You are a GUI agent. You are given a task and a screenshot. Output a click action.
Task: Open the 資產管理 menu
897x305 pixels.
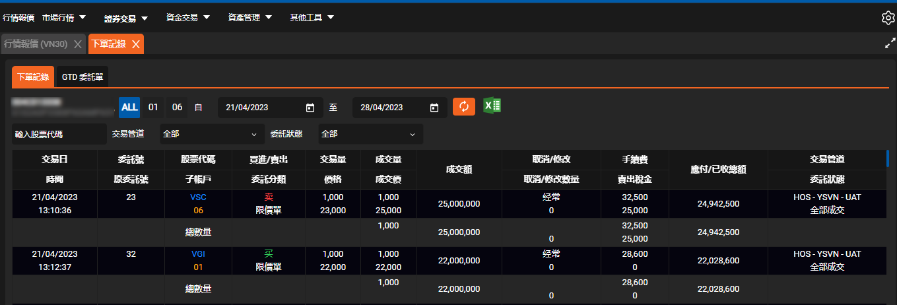(249, 18)
